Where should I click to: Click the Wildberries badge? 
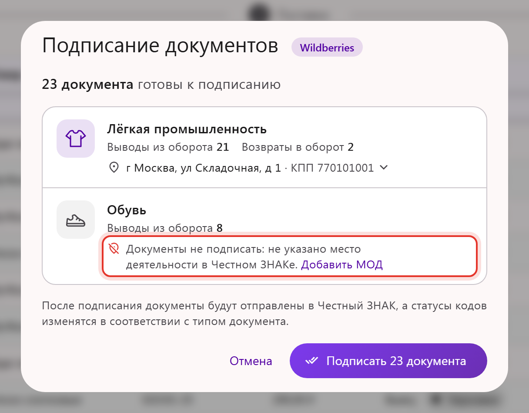[x=327, y=47]
